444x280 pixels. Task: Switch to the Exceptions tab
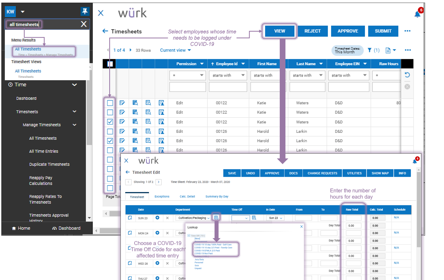tap(162, 197)
